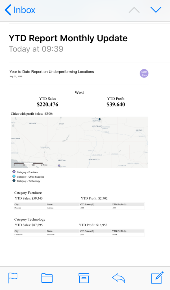Select the Phoenix row in Furniture table
The width and height of the screenshot is (170, 290).
[x=79, y=208]
